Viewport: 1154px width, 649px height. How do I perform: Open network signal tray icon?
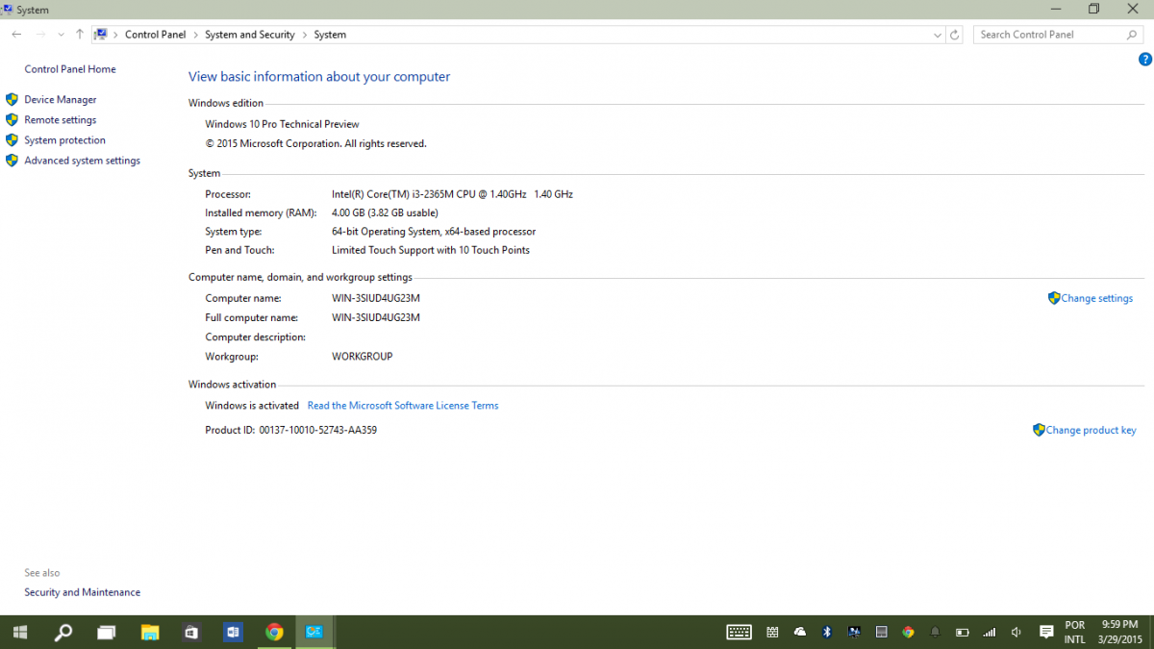pos(989,632)
